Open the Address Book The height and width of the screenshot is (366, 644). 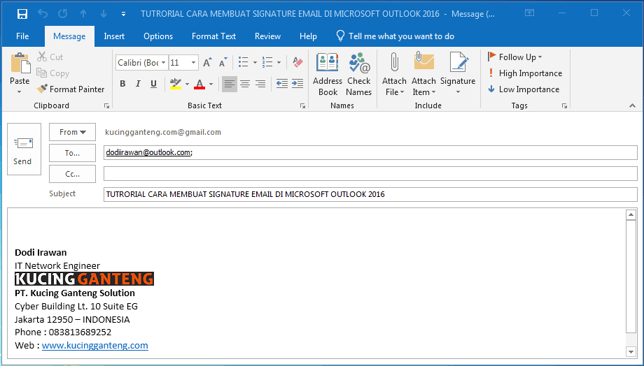coord(328,74)
